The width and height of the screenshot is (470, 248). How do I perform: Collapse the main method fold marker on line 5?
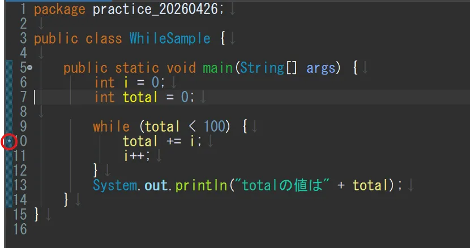pos(29,68)
